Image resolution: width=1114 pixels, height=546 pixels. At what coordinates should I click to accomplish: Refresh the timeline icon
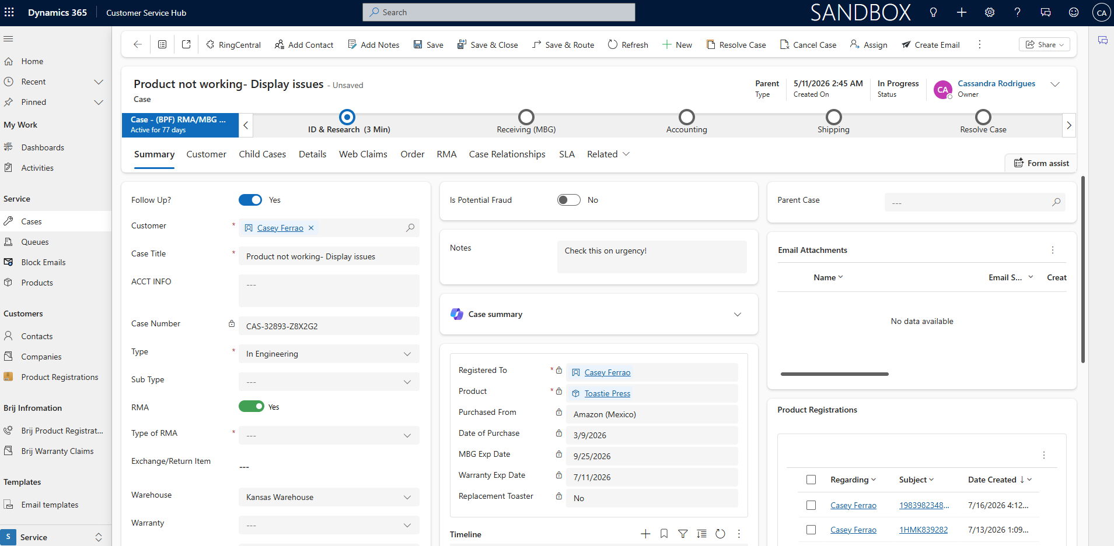[720, 534]
